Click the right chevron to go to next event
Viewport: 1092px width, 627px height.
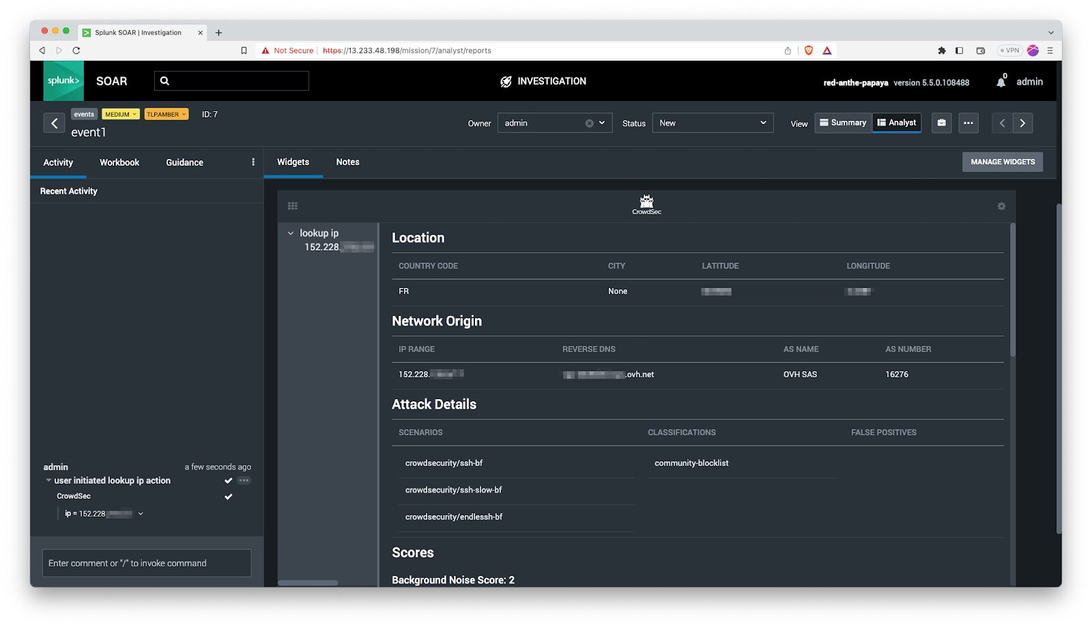1022,123
